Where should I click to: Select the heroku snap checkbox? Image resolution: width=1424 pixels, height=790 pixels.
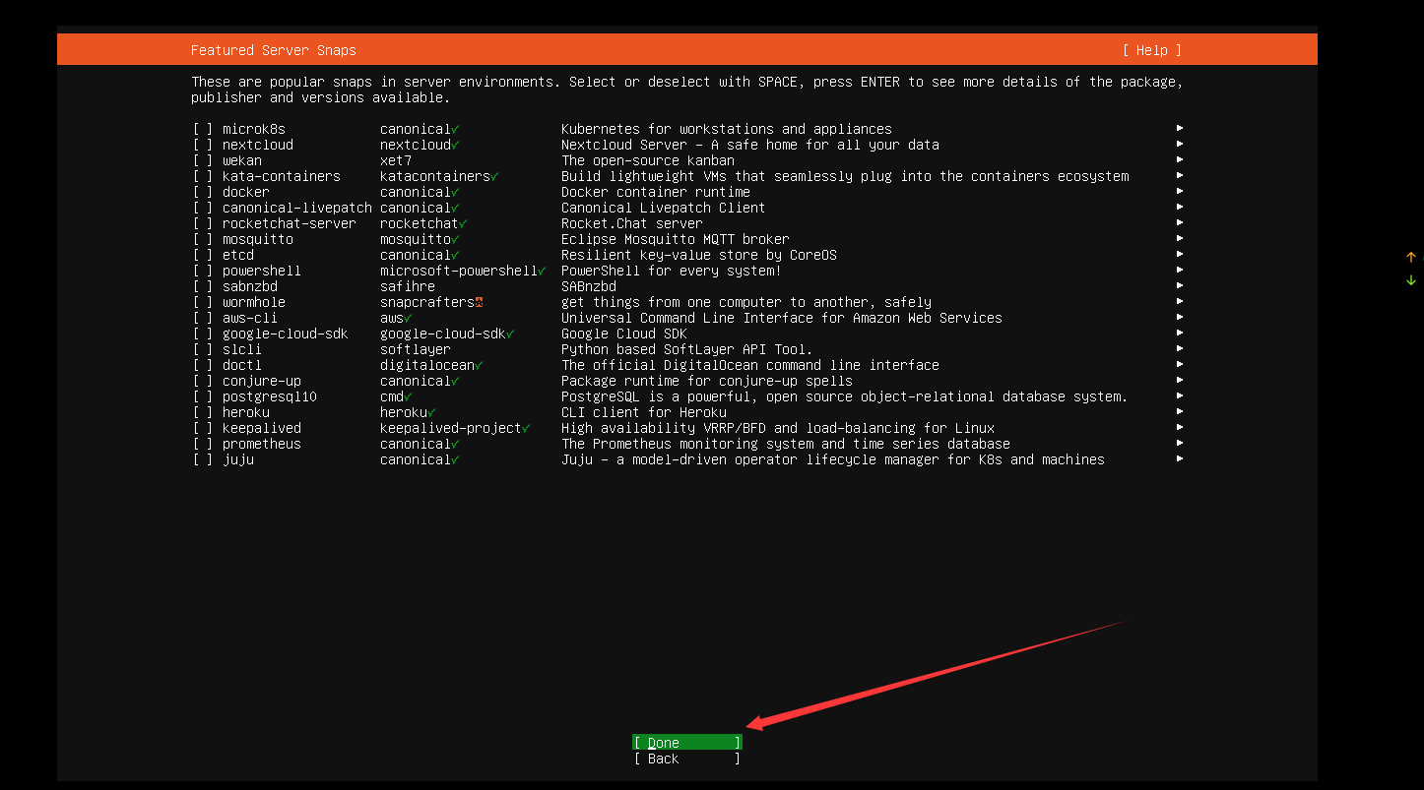tap(203, 412)
